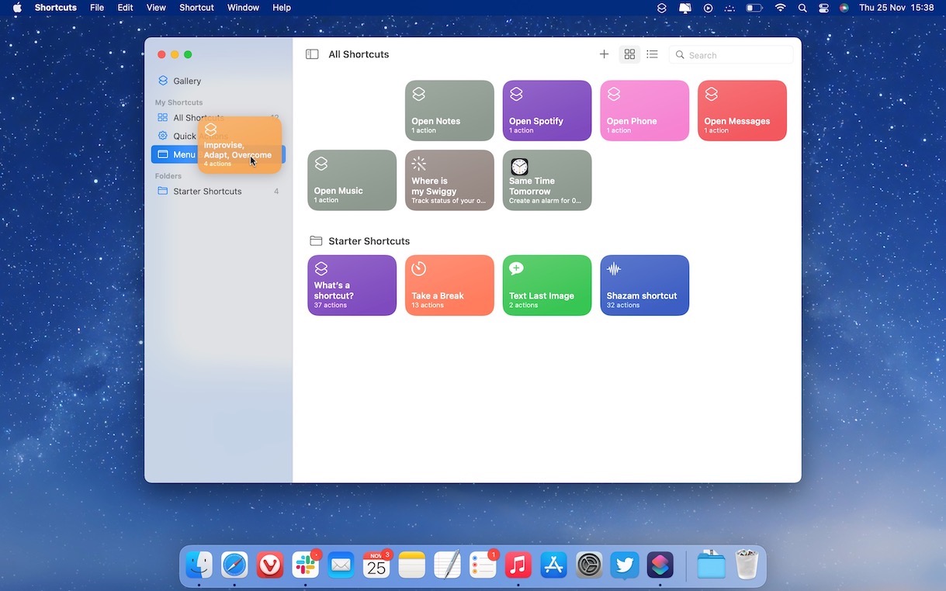Select the Starter Shortcuts folder in sidebar
Image resolution: width=946 pixels, height=591 pixels.
(x=217, y=191)
